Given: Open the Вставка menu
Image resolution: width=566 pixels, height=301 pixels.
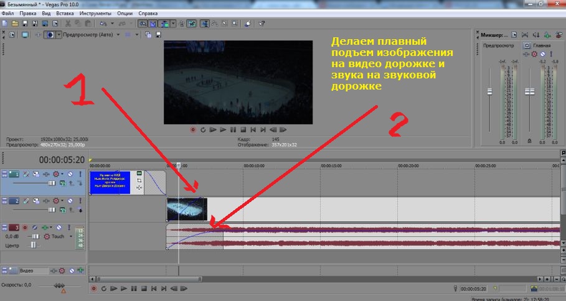Looking at the screenshot, I should [x=65, y=13].
